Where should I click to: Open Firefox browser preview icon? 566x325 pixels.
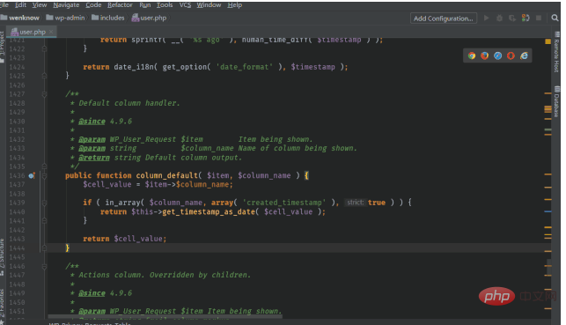485,55
